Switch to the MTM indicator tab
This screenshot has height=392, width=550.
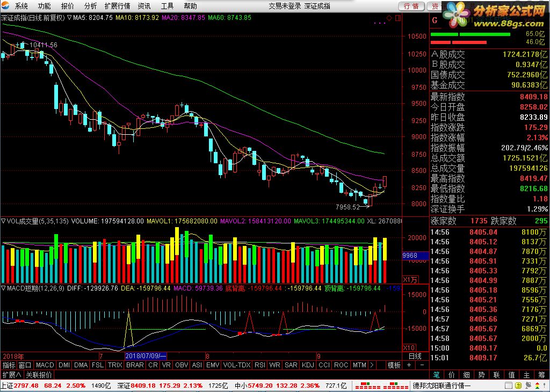(x=359, y=365)
